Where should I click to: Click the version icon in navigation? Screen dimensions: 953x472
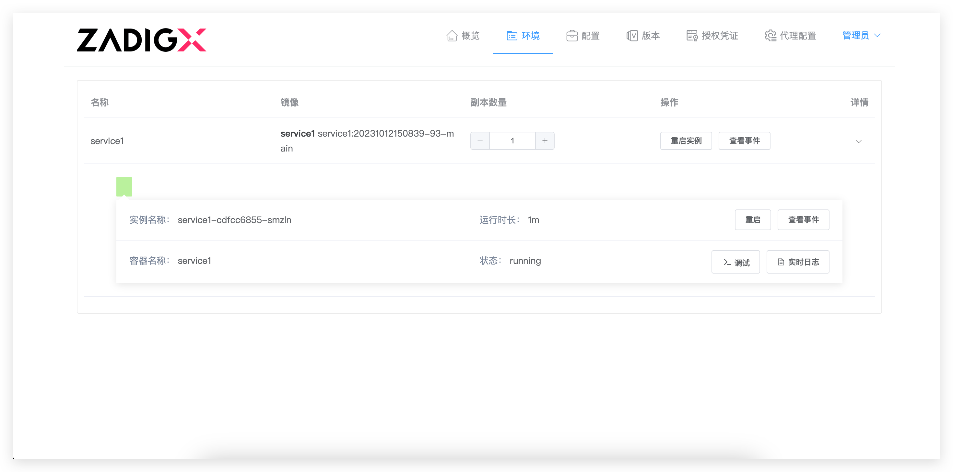[x=632, y=36]
